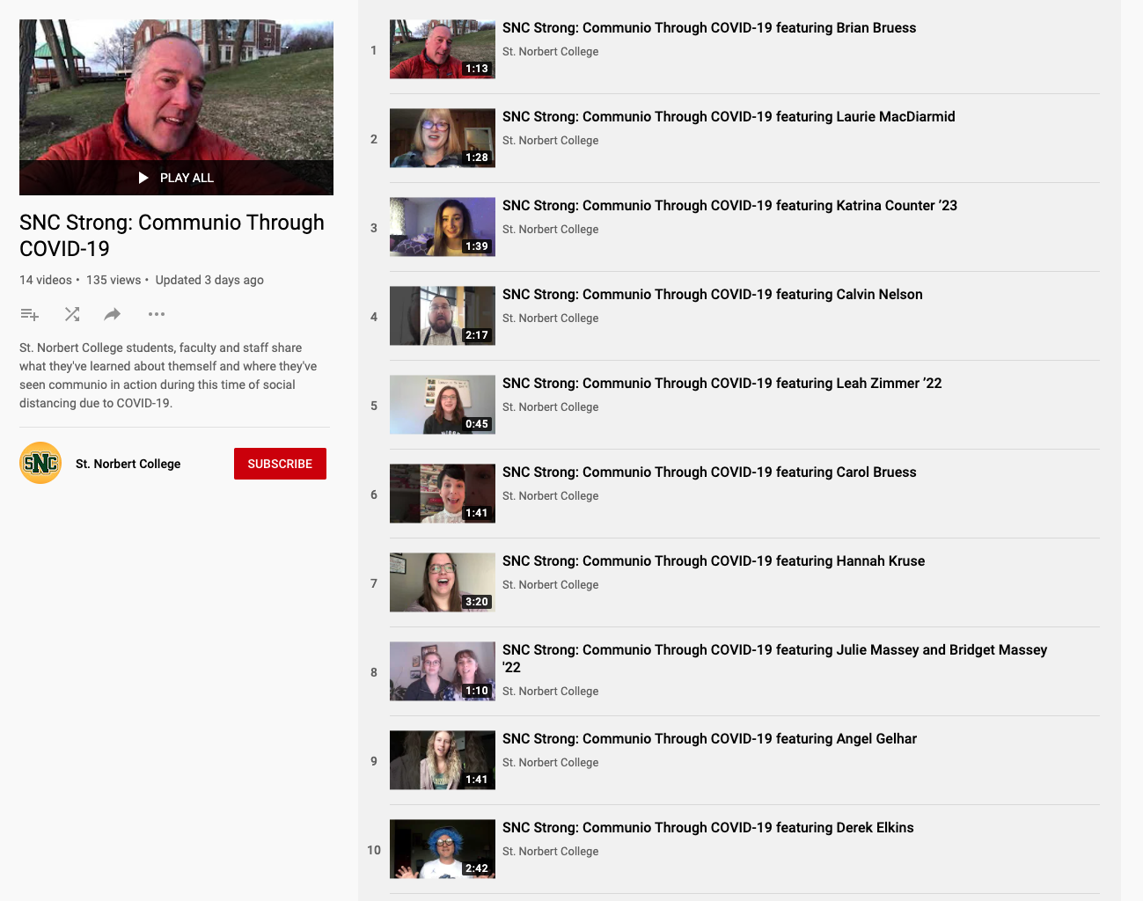Click index number 10 in the playlist
Viewport: 1143px width, 901px height.
pyautogui.click(x=374, y=850)
